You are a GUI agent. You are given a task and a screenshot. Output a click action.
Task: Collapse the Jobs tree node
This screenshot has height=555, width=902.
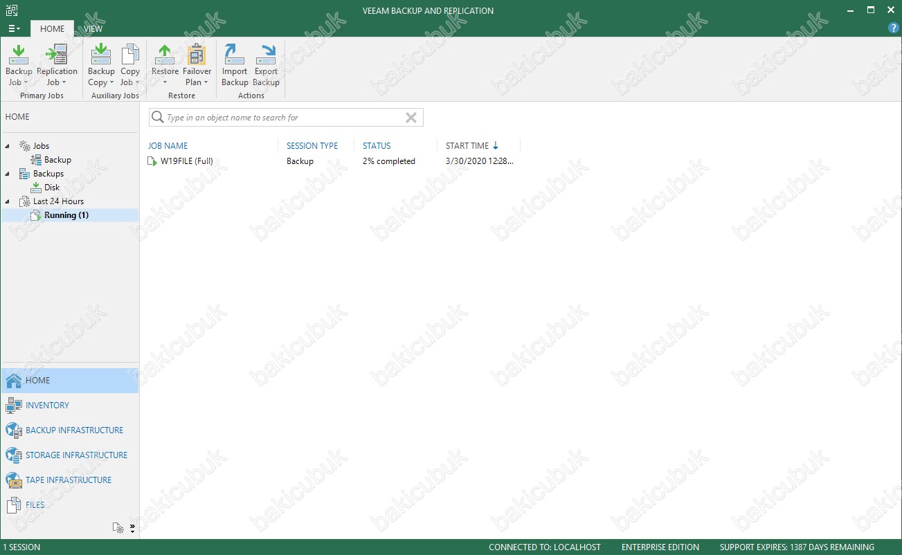click(8, 146)
